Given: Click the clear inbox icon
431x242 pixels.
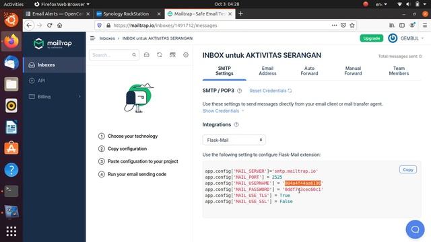Looking at the screenshot, I should click(172, 55).
